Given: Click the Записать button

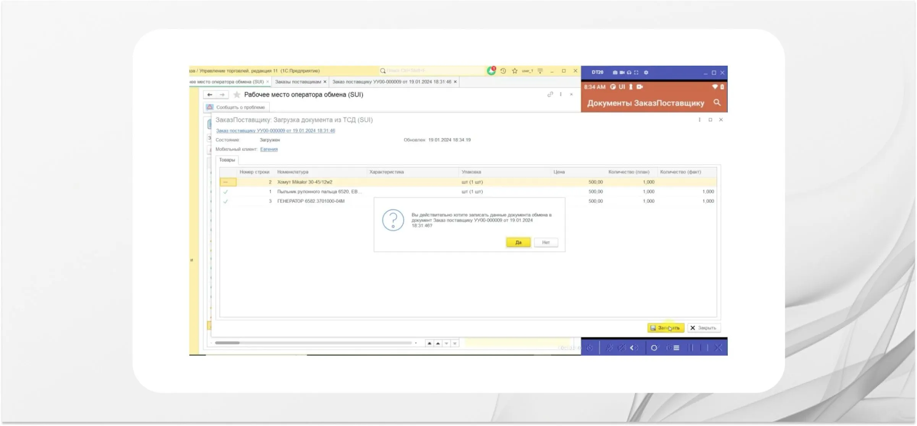Looking at the screenshot, I should [666, 328].
